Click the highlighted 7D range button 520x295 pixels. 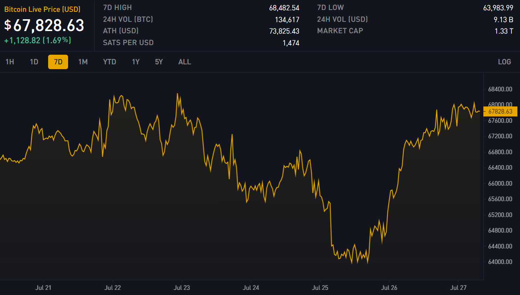tap(58, 62)
